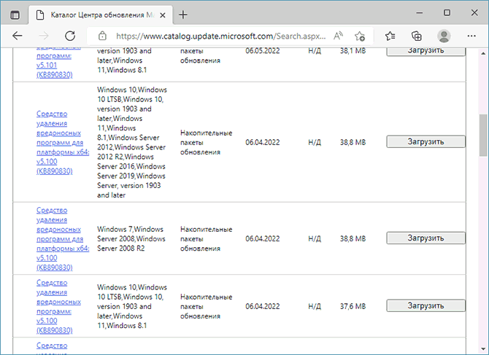Add this page to favorites

click(x=360, y=36)
